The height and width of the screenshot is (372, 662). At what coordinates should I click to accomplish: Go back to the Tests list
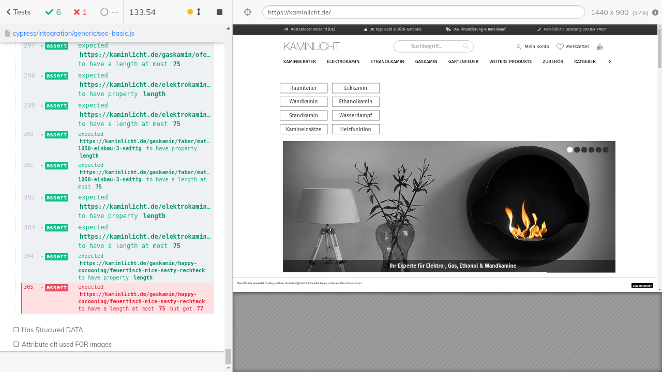[x=19, y=12]
